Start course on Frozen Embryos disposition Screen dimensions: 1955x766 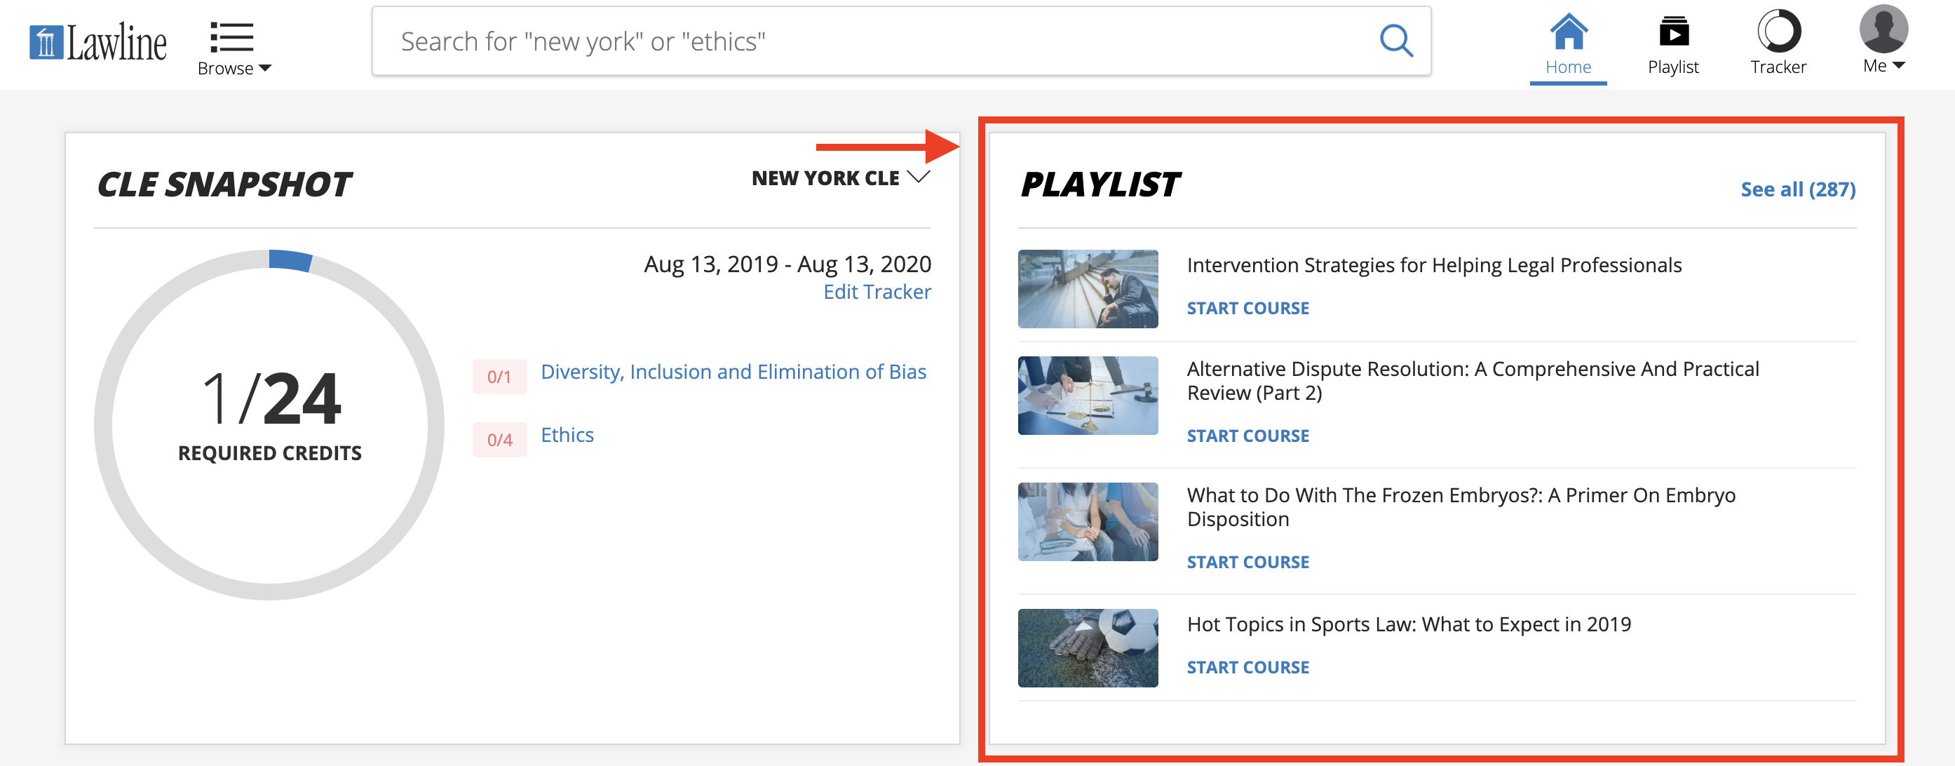(x=1247, y=562)
